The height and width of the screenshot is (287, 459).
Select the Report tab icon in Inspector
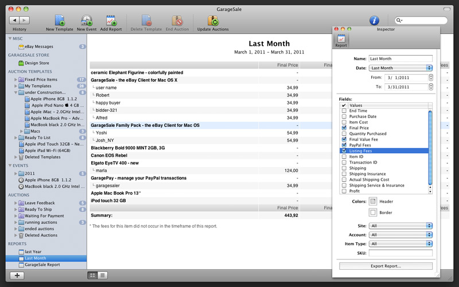point(341,40)
